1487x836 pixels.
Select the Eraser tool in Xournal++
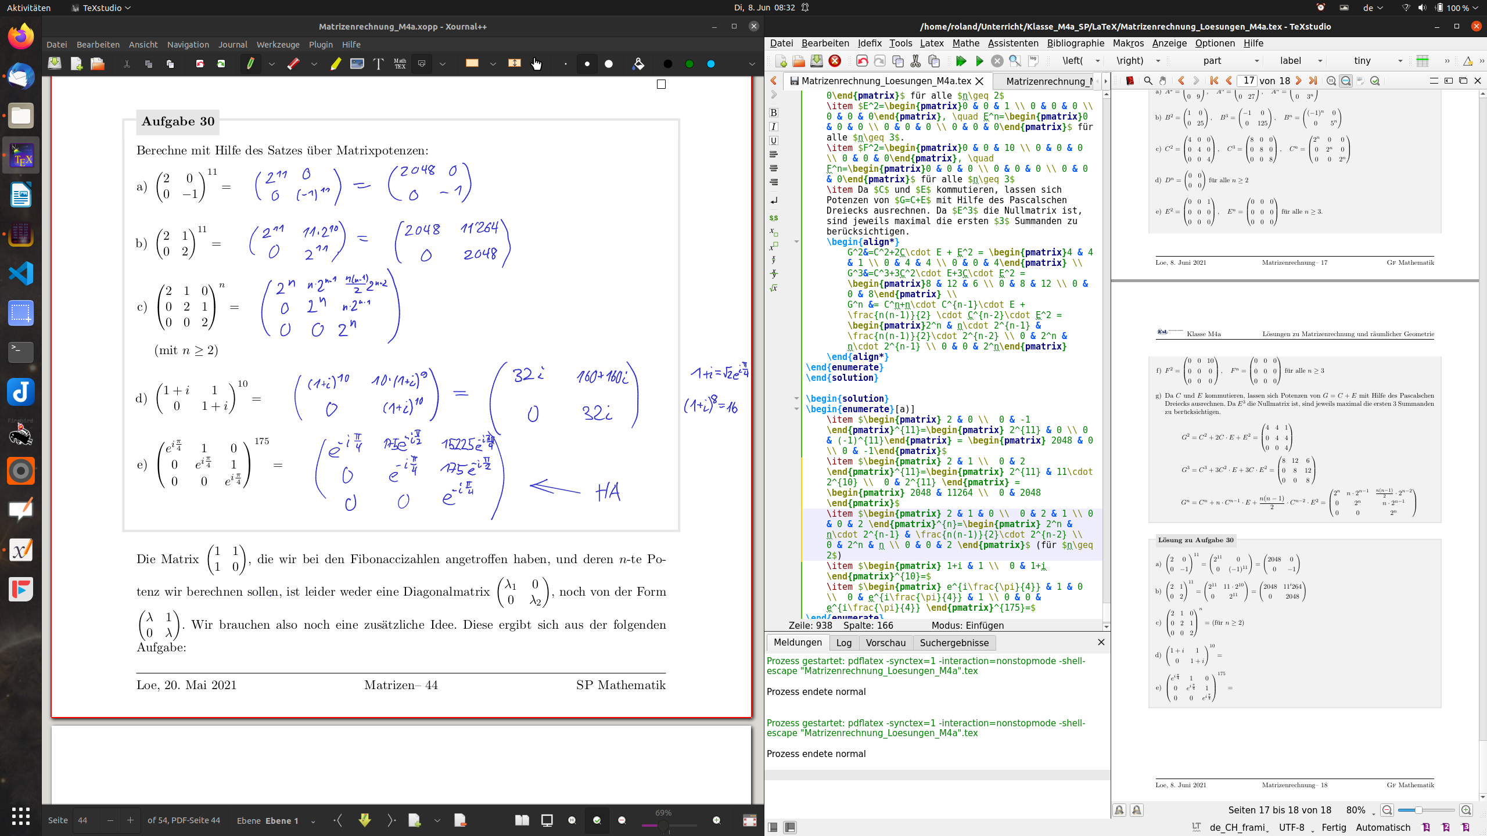click(x=293, y=64)
